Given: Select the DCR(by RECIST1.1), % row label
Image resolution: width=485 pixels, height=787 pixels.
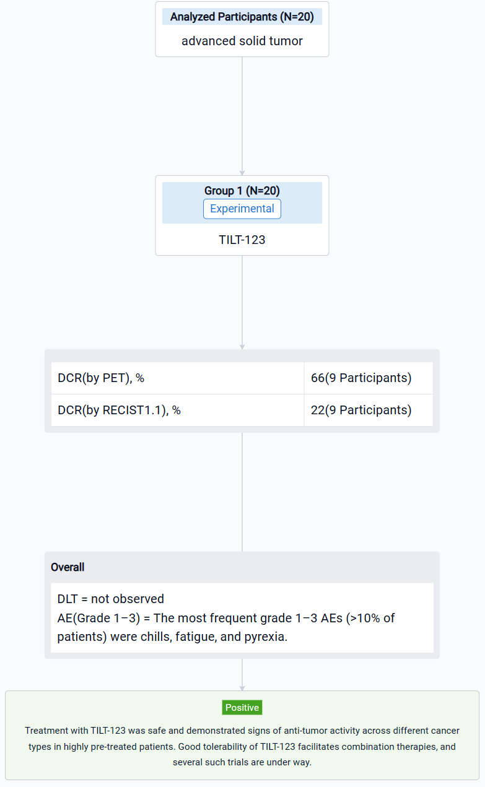Looking at the screenshot, I should (119, 410).
